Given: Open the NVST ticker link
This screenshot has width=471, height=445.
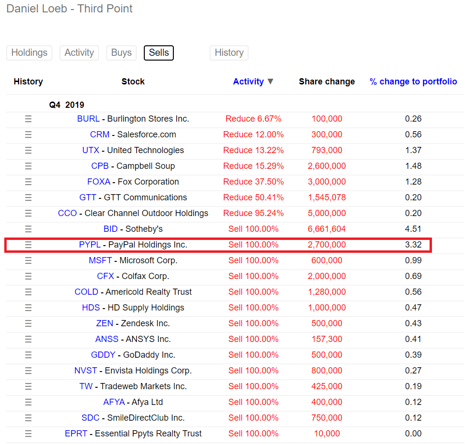Looking at the screenshot, I should coord(86,371).
